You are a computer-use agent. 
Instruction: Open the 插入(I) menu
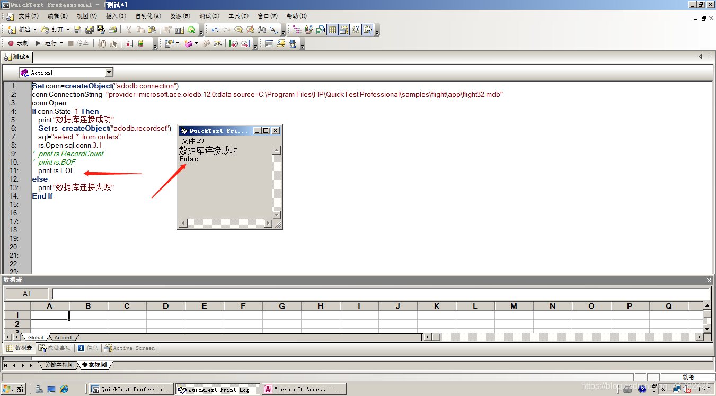coord(116,16)
